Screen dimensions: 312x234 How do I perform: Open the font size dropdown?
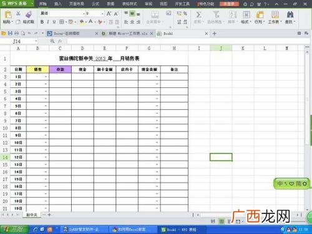pyautogui.click(x=102, y=14)
